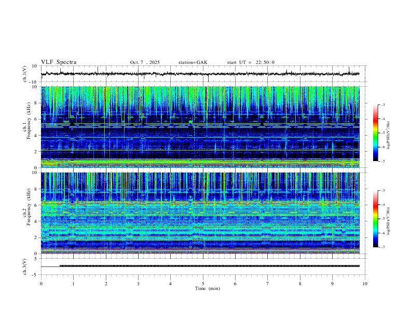This screenshot has width=411, height=318.
Task: Select the ch.2 colorbar "log(PSD)(V²/Hz)" label
Action: click(x=389, y=221)
